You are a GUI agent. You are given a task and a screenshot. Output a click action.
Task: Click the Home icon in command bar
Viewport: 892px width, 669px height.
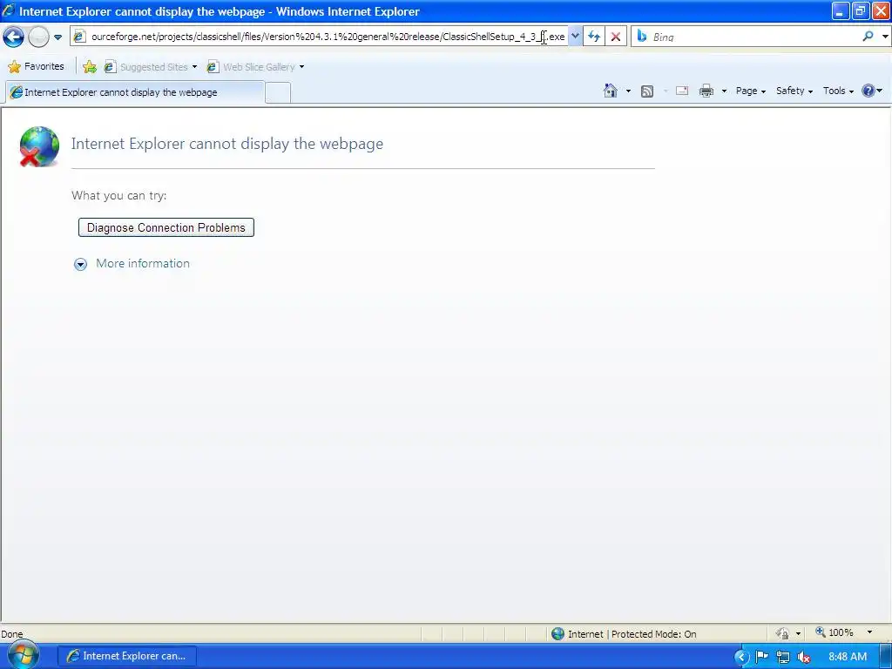(x=611, y=91)
